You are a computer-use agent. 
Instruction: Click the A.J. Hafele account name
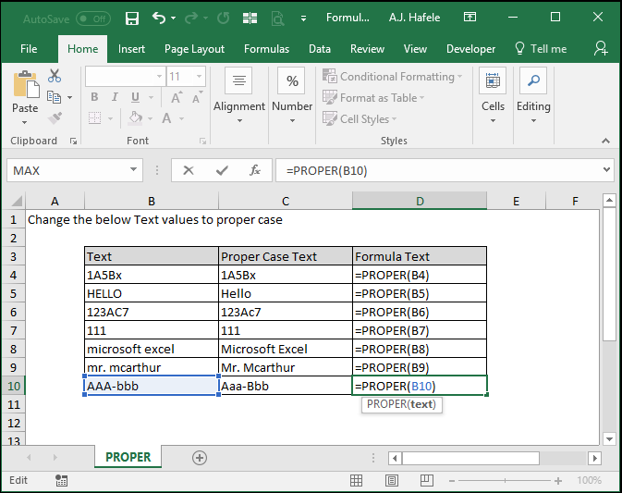pyautogui.click(x=414, y=18)
